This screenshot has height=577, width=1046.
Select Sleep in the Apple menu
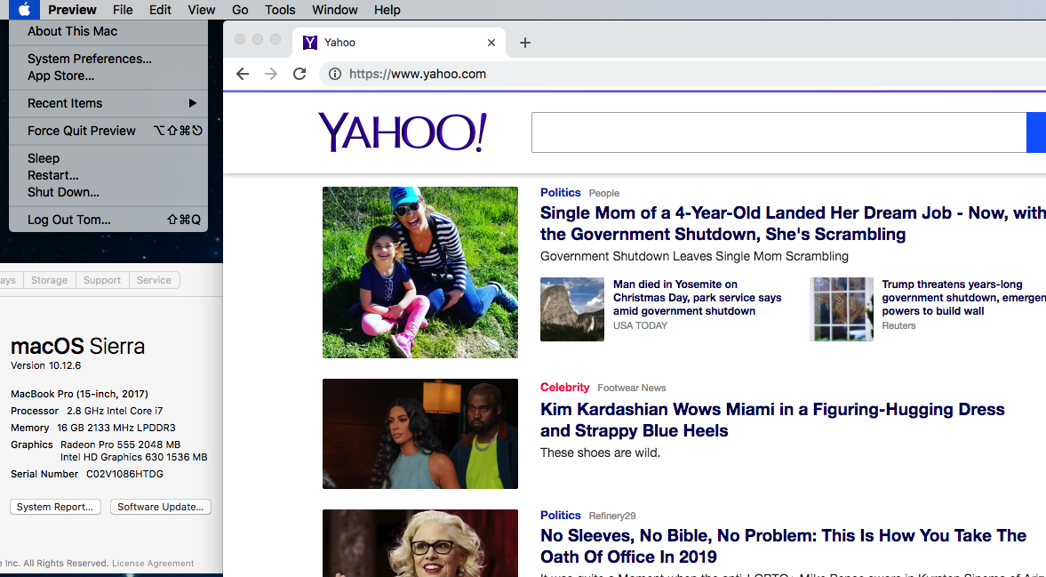pyautogui.click(x=108, y=158)
